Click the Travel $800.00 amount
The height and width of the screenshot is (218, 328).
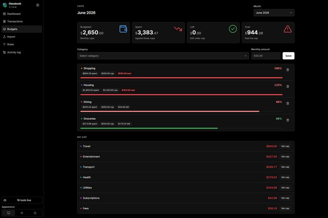pyautogui.click(x=271, y=146)
